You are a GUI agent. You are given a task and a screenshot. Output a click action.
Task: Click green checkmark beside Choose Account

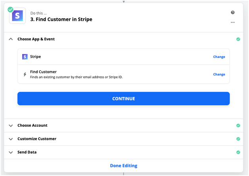pyautogui.click(x=238, y=125)
